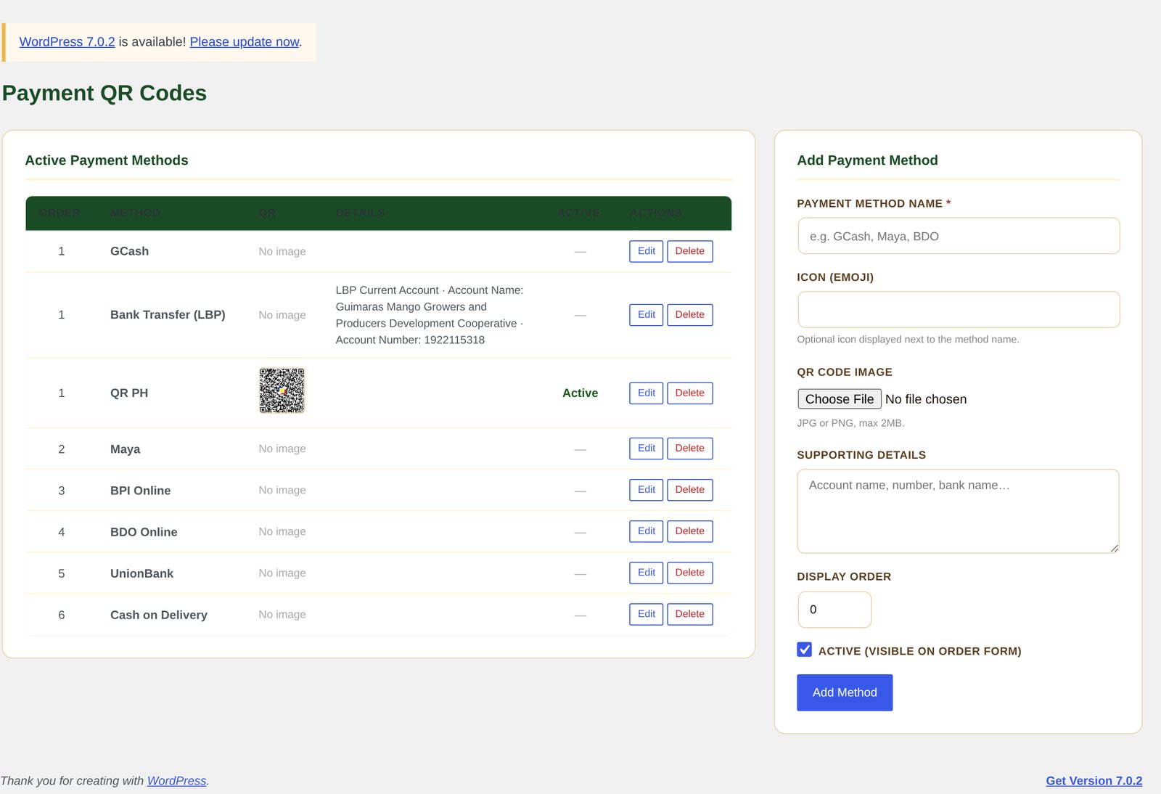Delete the Bank Transfer (LBP) method

pos(689,315)
